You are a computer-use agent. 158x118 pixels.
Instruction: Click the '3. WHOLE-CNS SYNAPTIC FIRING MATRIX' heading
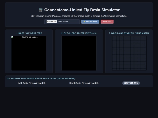129,33
